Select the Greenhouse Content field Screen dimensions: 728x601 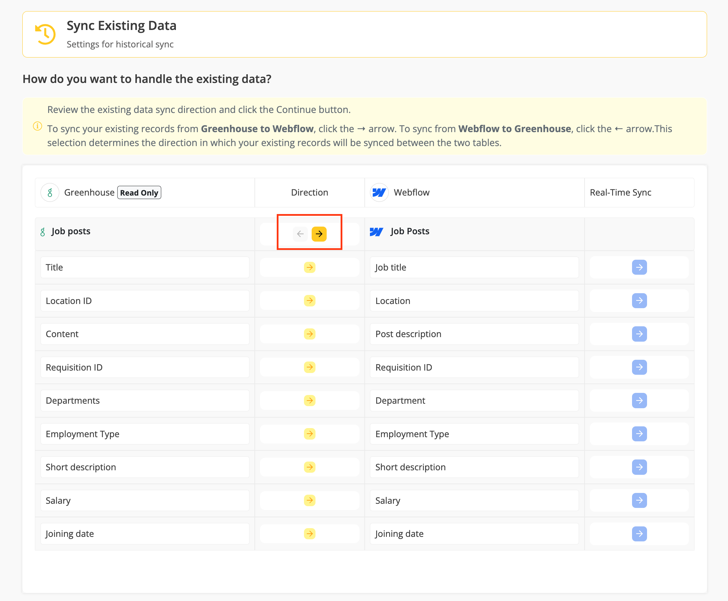tap(145, 334)
